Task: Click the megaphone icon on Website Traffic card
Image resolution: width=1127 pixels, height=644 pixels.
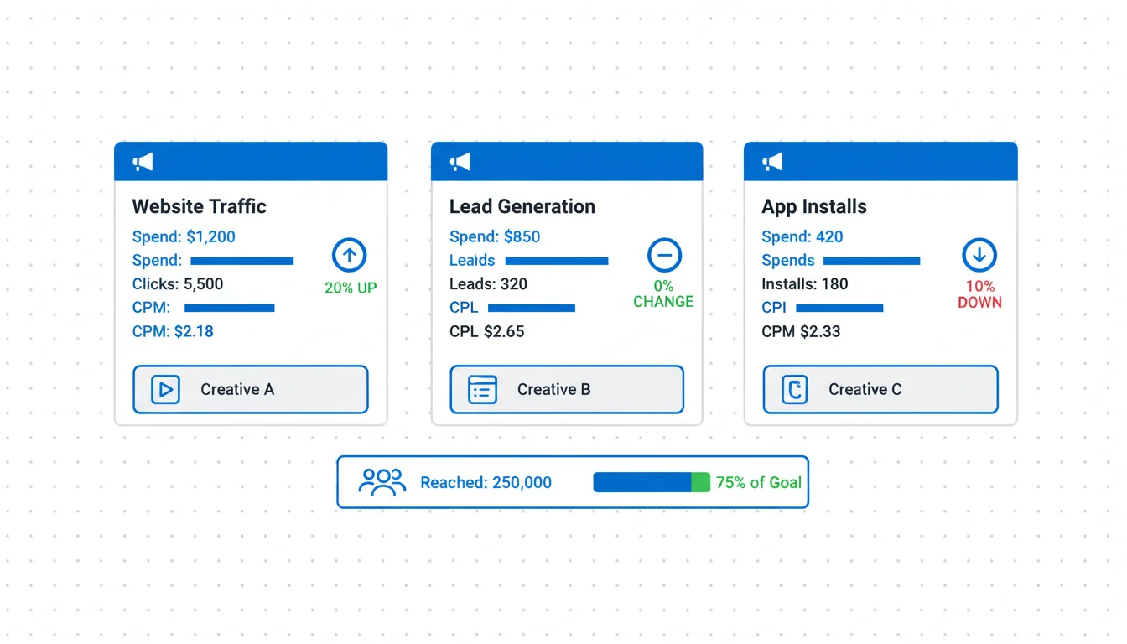Action: [x=143, y=162]
